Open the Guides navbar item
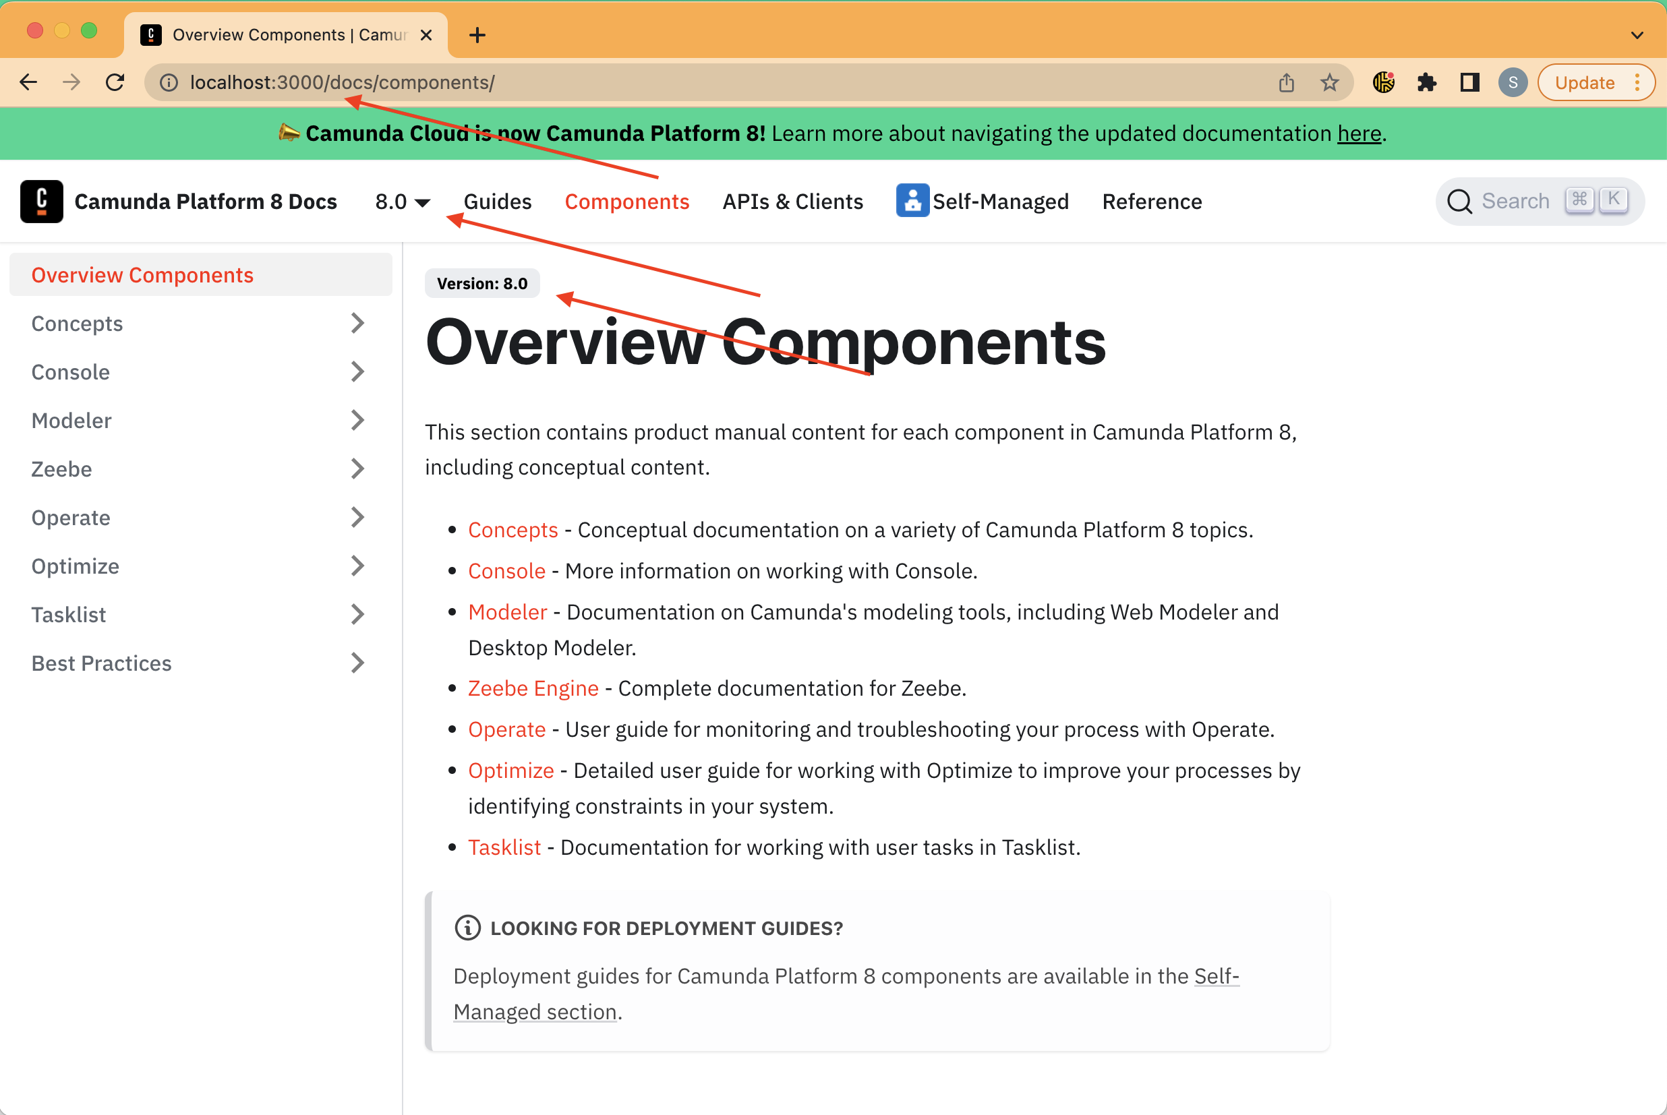This screenshot has width=1667, height=1115. pos(497,202)
